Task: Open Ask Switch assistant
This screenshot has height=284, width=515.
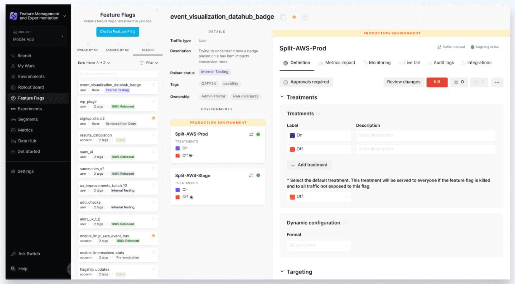Action: pyautogui.click(x=29, y=254)
